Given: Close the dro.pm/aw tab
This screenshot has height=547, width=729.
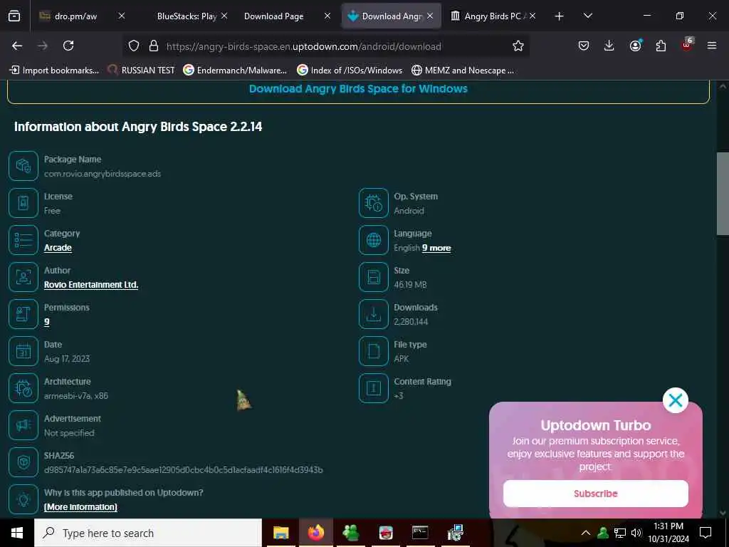Looking at the screenshot, I should click(121, 16).
